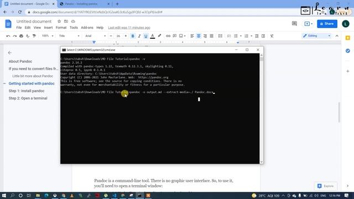Open bulleted list options dropdown arrow
The width and height of the screenshot is (354, 199).
(x=241, y=36)
